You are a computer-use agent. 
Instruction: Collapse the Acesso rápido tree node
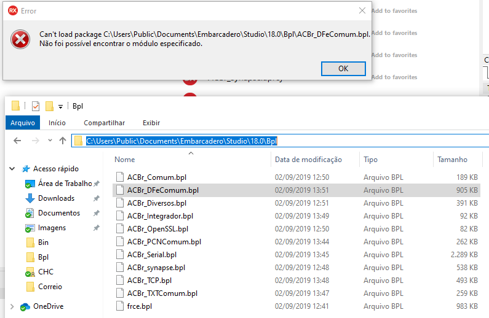[12, 169]
